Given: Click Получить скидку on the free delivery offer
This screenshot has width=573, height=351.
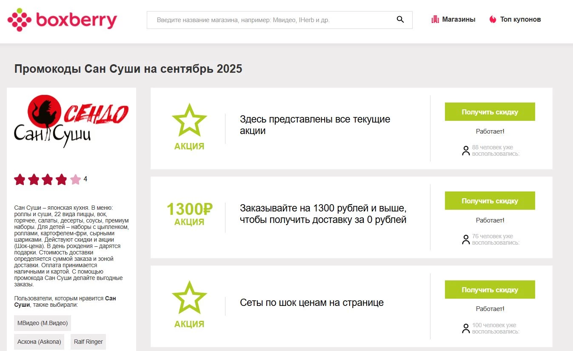Looking at the screenshot, I should click(490, 200).
